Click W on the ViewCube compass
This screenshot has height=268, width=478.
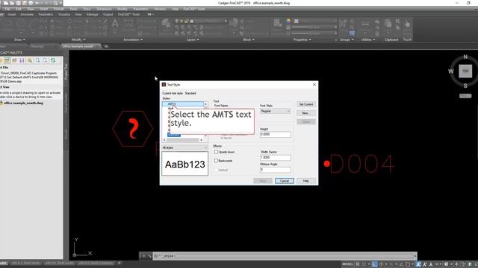[x=451, y=71]
